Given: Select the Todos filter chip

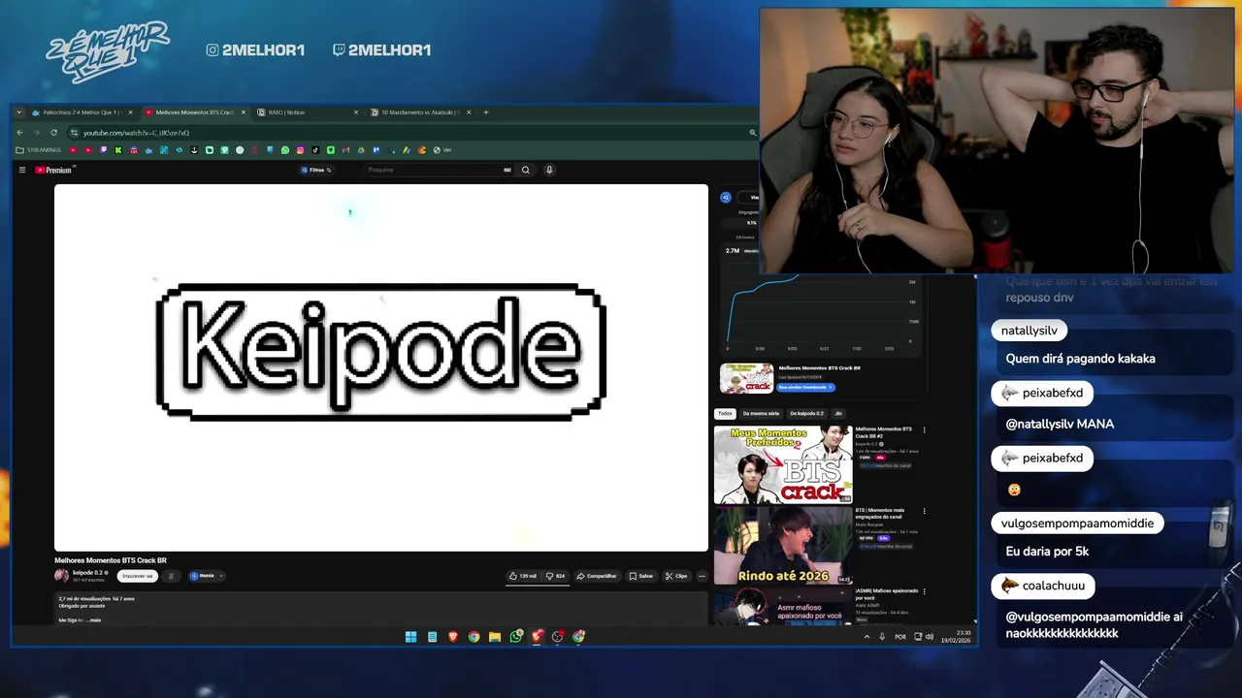Looking at the screenshot, I should click(x=725, y=414).
